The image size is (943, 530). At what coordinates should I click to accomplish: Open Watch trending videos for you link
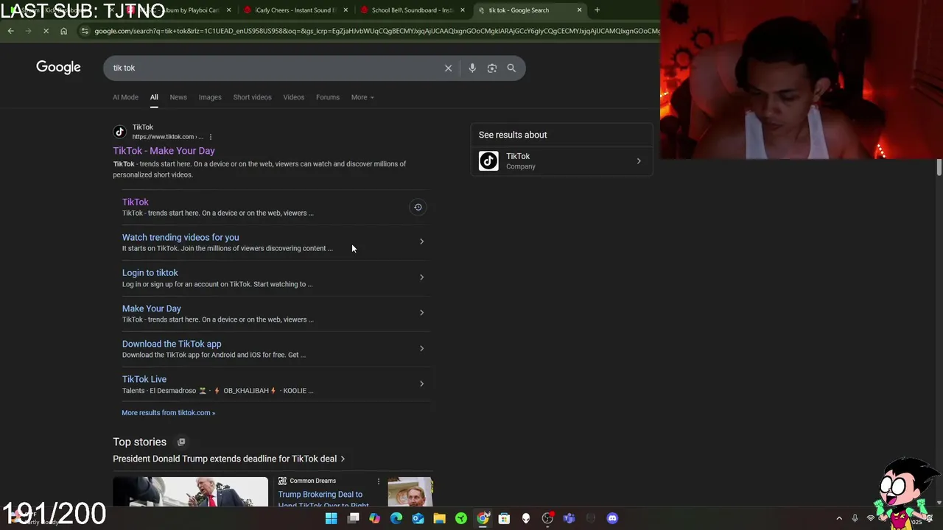[x=180, y=237]
